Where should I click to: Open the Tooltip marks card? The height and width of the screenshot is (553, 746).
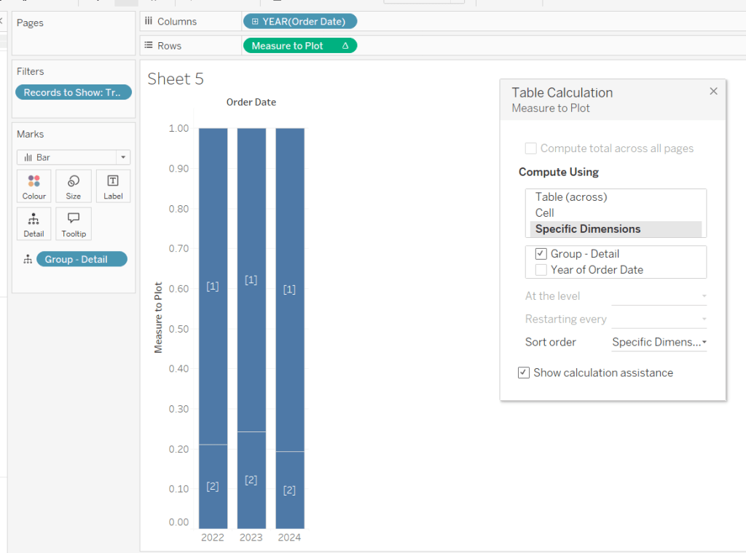click(x=74, y=224)
